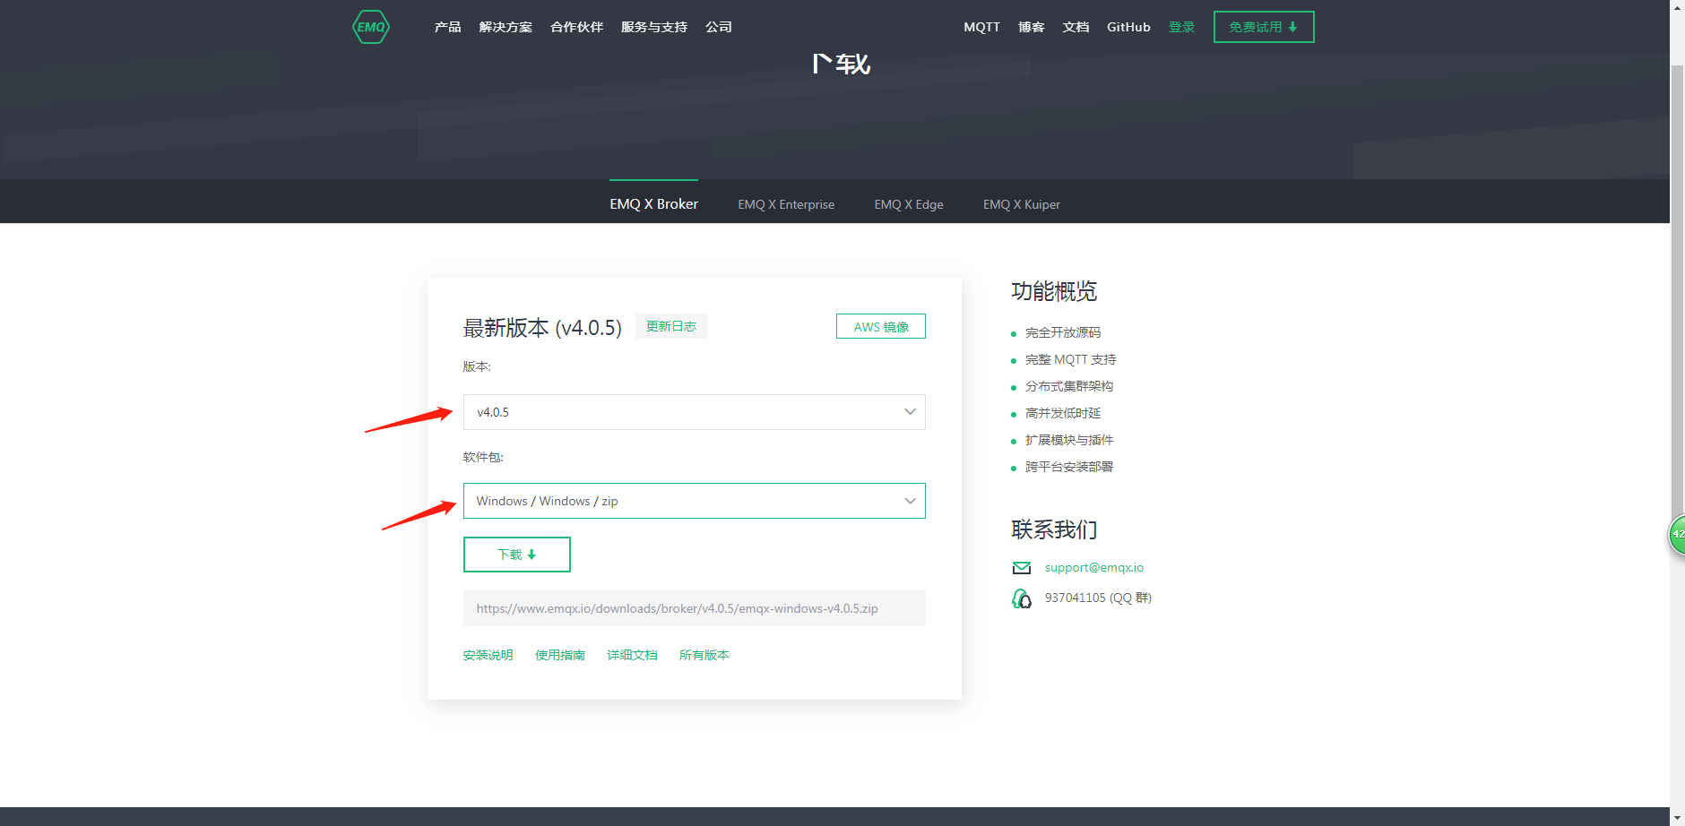
Task: Click the page vertical scrollbar thumb
Action: tap(1677, 296)
